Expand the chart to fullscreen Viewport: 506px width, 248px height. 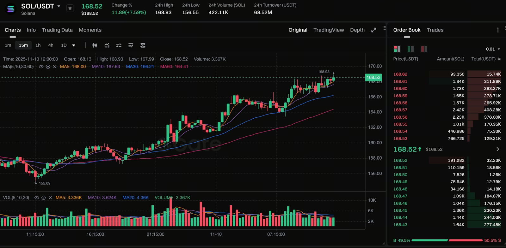point(373,30)
